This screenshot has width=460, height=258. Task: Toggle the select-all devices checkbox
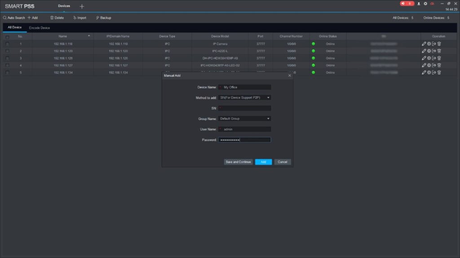pyautogui.click(x=7, y=37)
